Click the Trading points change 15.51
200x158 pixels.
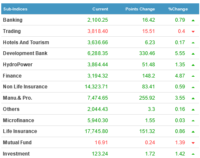148,31
